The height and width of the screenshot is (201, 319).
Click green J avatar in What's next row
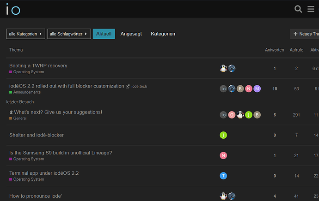coord(249,115)
